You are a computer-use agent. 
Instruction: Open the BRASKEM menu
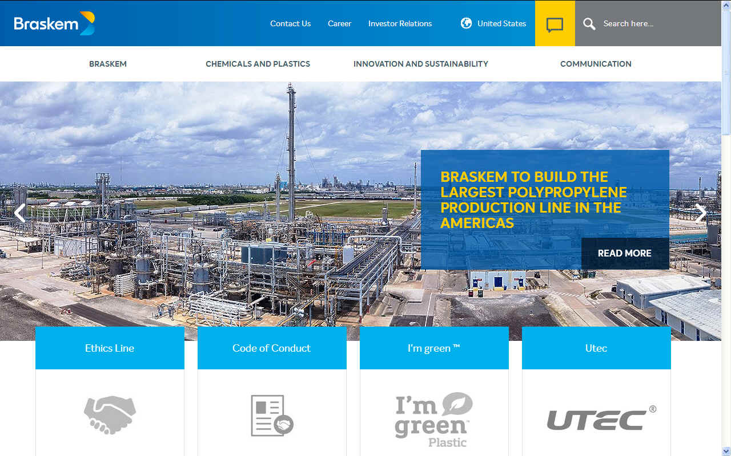tap(108, 64)
